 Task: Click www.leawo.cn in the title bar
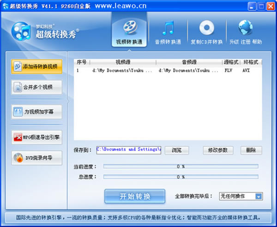pos(120,6)
